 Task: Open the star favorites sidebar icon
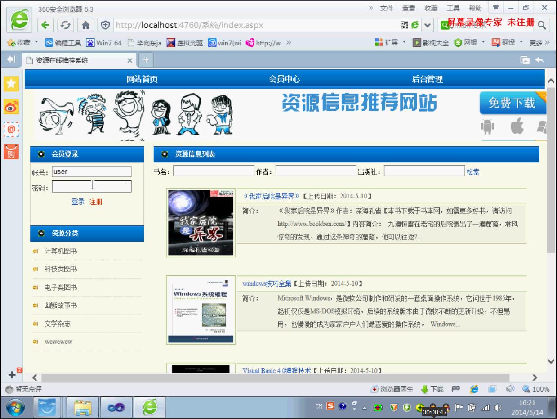click(x=11, y=83)
